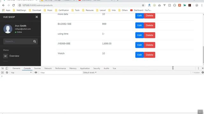Edit the JY8069-88E product

(140, 45)
